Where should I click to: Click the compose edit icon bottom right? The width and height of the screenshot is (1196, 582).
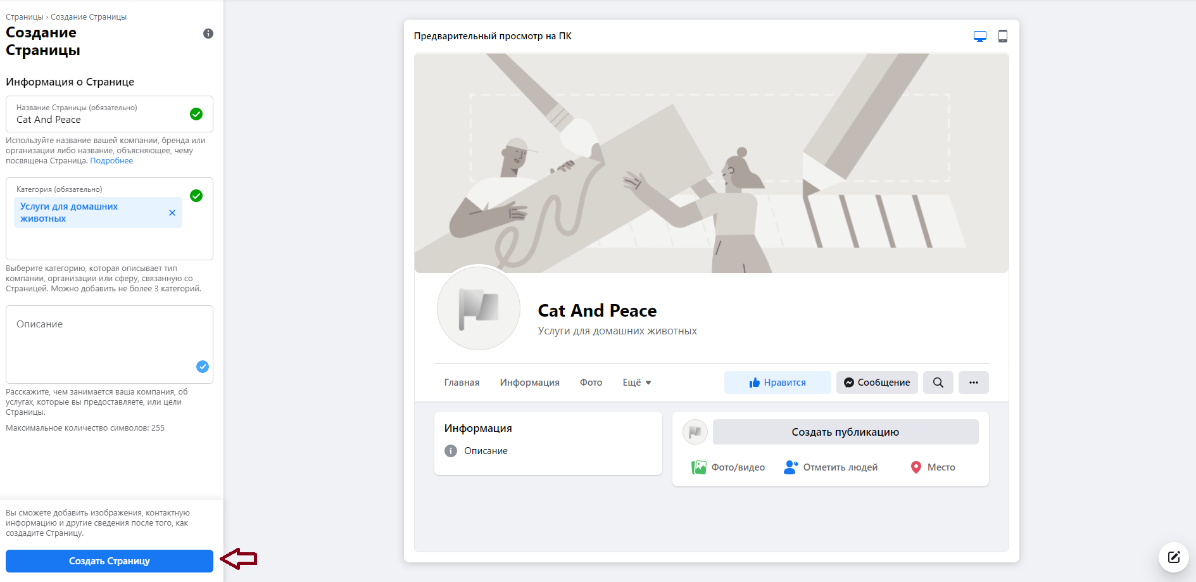1173,557
